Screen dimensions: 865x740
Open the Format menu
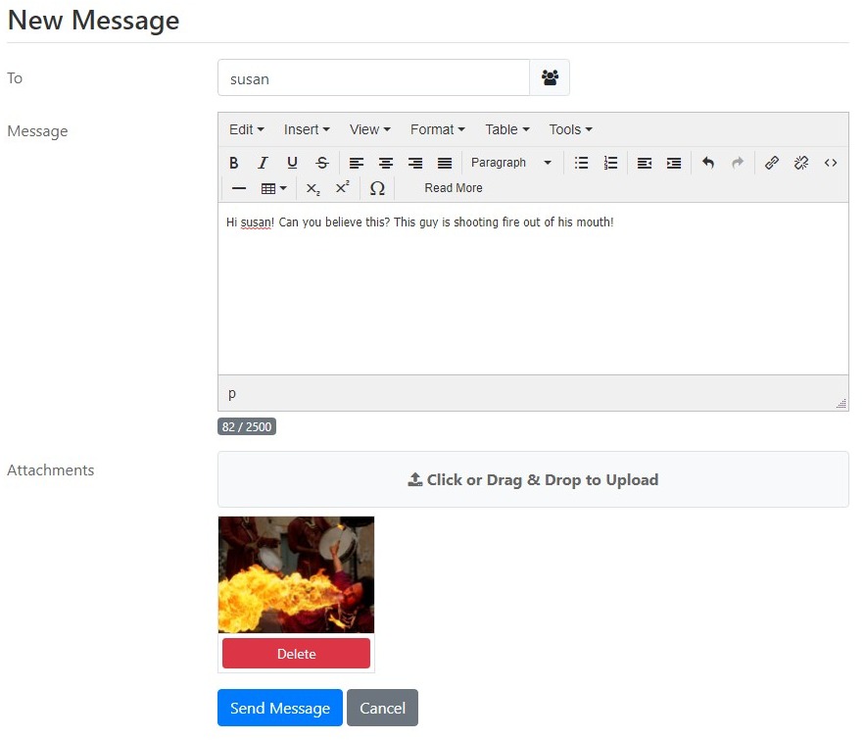tap(438, 129)
